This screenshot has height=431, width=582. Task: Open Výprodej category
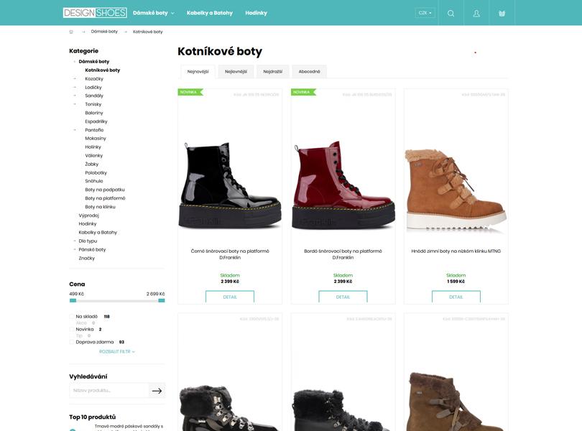point(88,215)
